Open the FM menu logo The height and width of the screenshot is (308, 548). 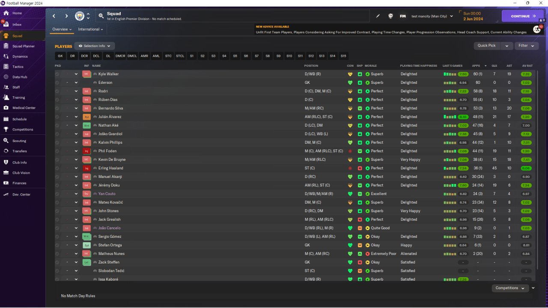(x=403, y=16)
